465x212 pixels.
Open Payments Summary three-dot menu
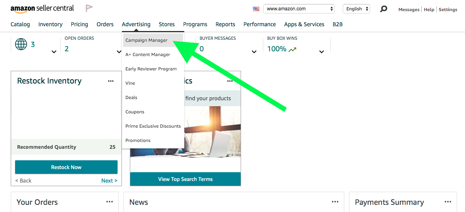point(448,202)
